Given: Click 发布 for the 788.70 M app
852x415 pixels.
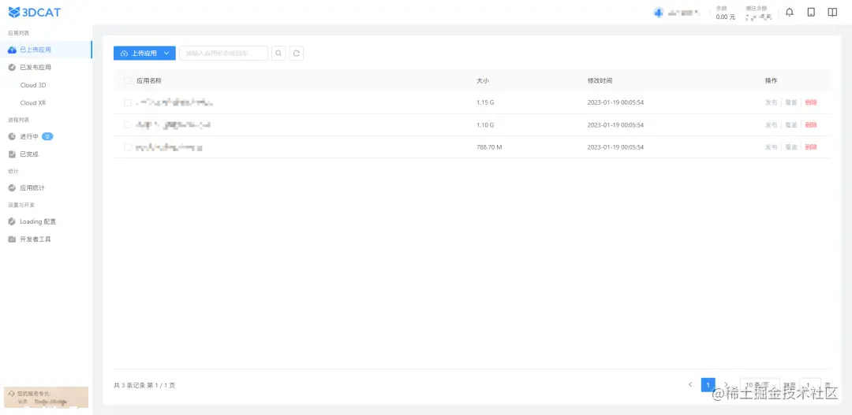Looking at the screenshot, I should click(771, 147).
